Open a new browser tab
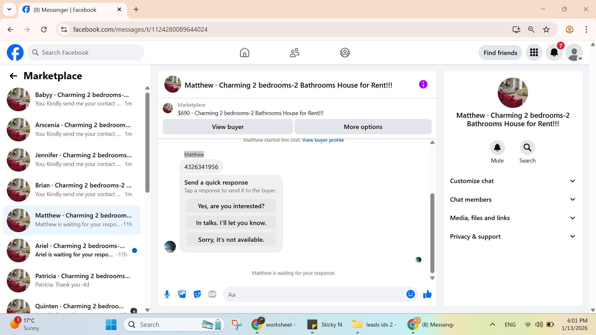 click(x=136, y=9)
